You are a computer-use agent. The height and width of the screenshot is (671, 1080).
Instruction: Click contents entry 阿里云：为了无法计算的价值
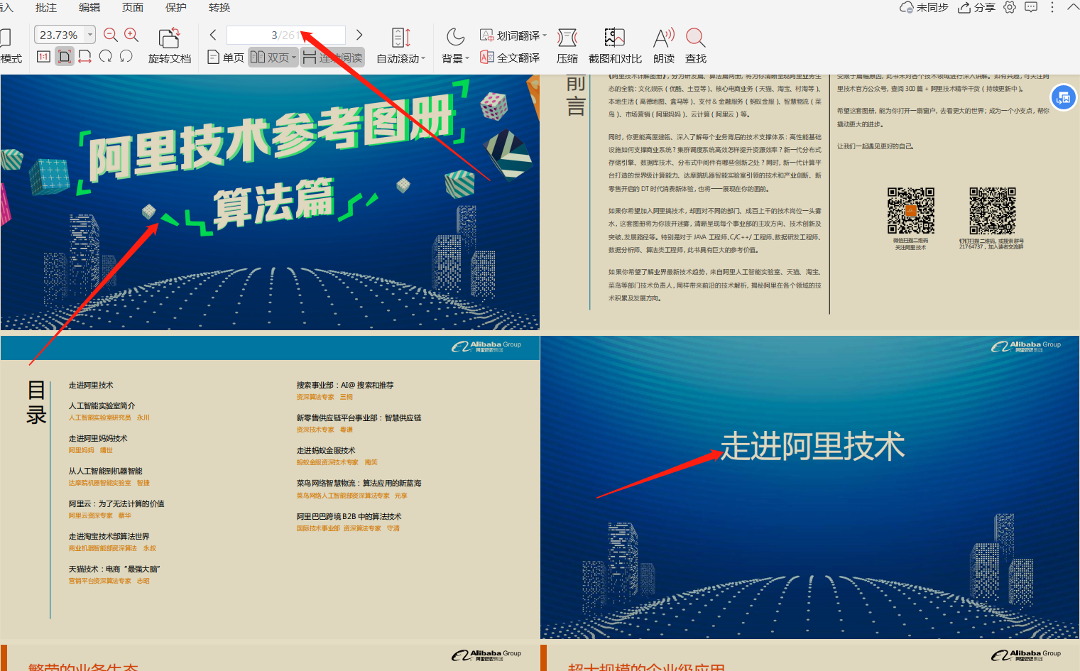[x=116, y=503]
